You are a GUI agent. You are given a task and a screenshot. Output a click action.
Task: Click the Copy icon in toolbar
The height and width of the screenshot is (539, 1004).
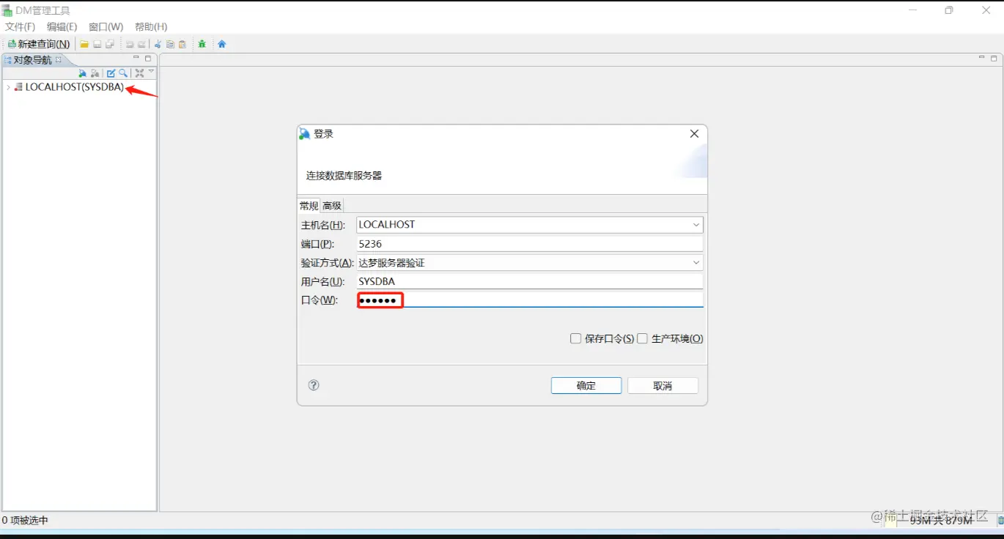pos(170,44)
